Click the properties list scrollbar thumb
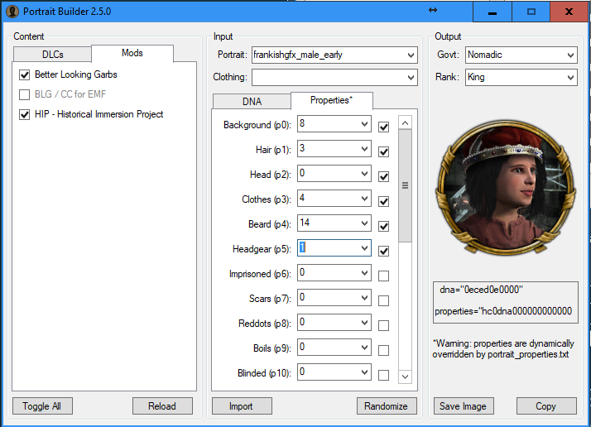The width and height of the screenshot is (591, 427). [x=406, y=186]
